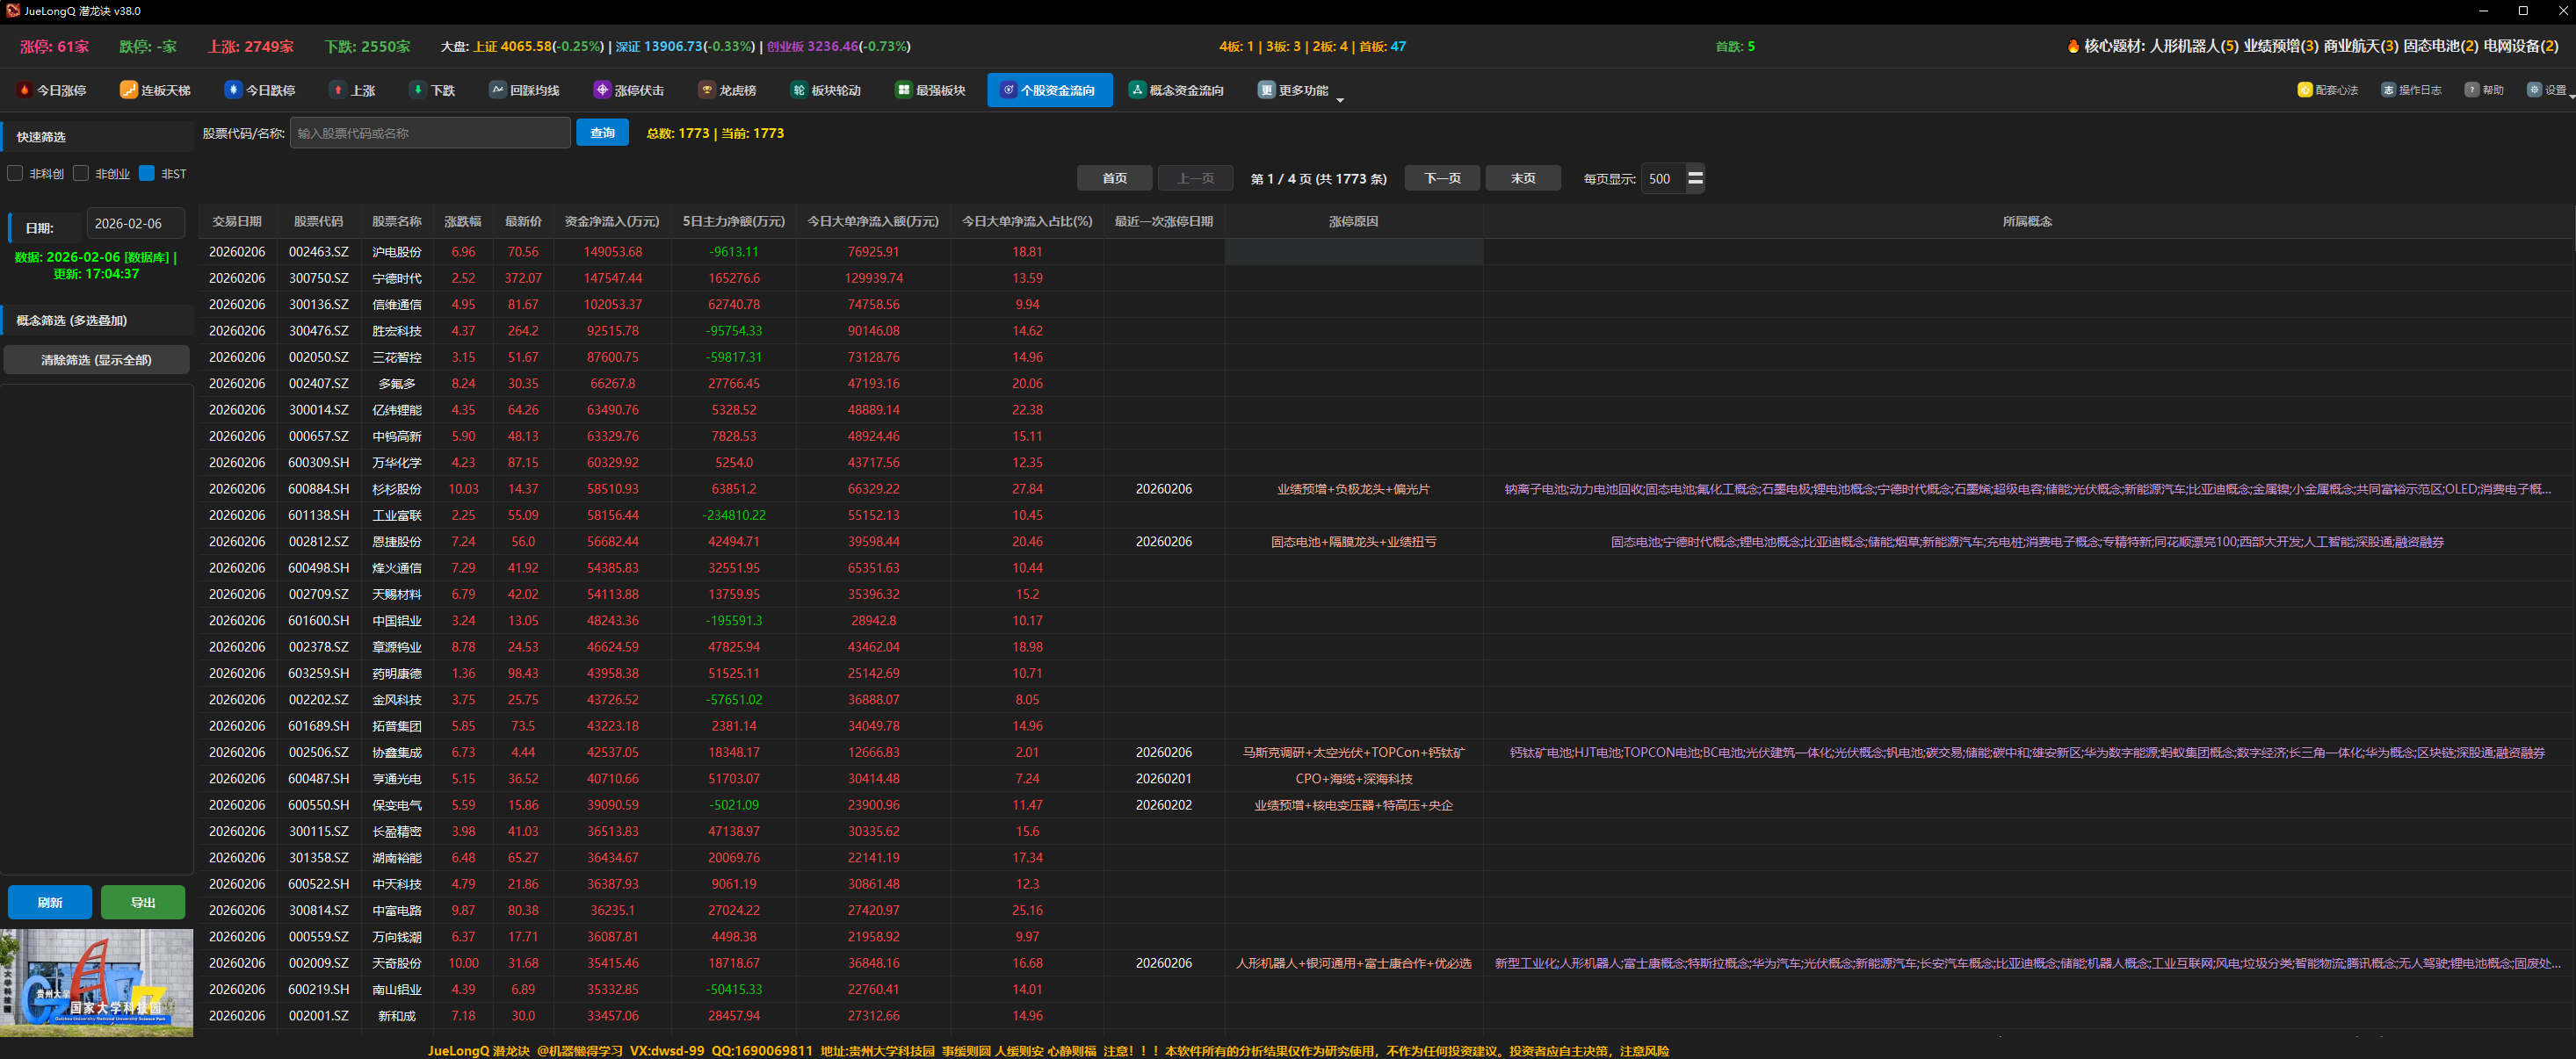Open 操作日志 log icon
The width and height of the screenshot is (2576, 1059).
click(x=2388, y=90)
